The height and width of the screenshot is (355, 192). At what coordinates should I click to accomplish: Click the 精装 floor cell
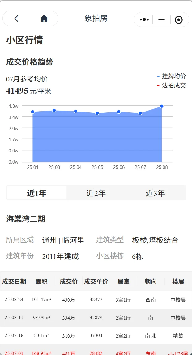(x=178, y=336)
